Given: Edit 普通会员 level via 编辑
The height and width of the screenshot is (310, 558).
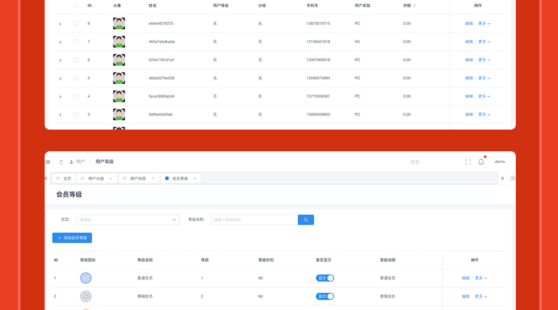Looking at the screenshot, I should tap(466, 278).
